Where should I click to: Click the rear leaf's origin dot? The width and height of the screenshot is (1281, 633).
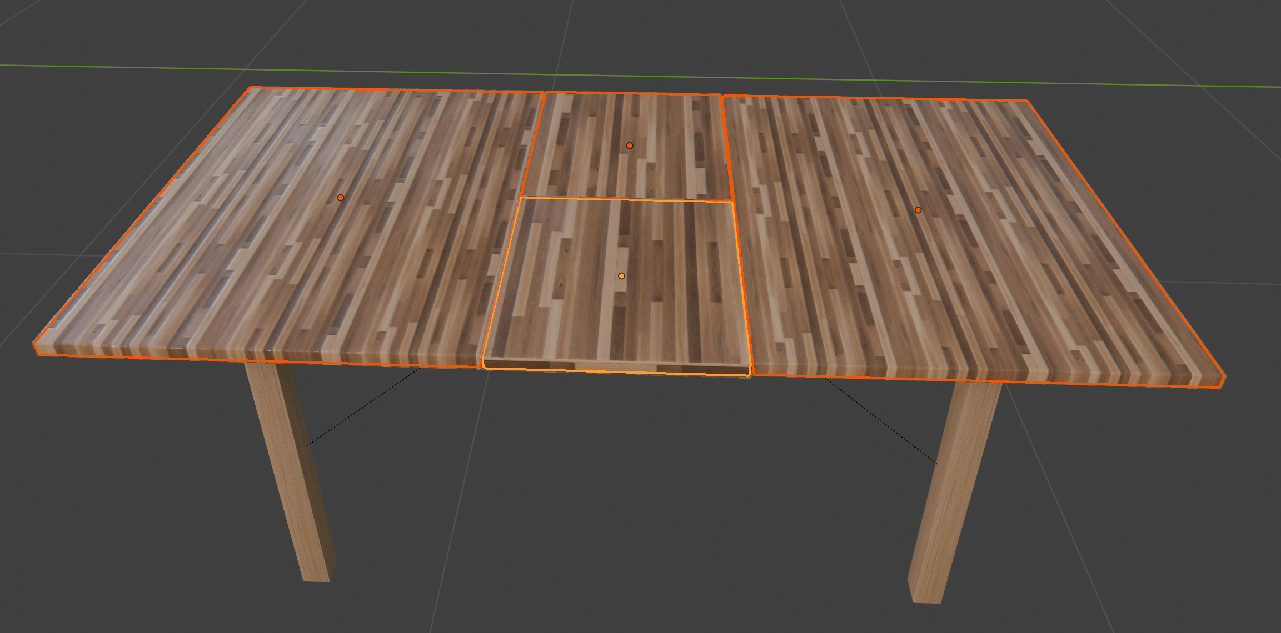click(630, 145)
